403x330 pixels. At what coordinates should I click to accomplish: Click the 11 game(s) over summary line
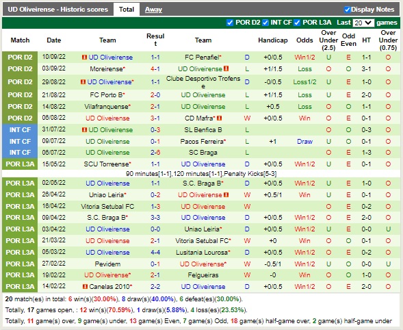point(198,321)
